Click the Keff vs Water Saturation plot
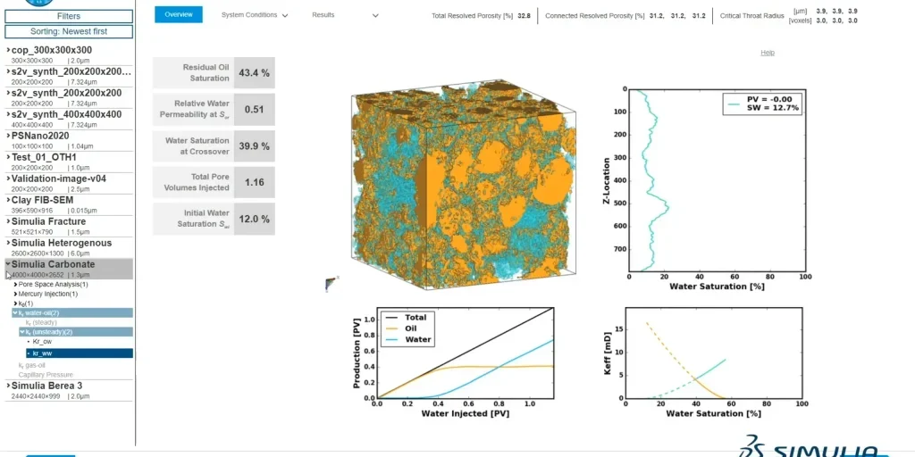Screen dimensions: 915x457 [x=714, y=353]
